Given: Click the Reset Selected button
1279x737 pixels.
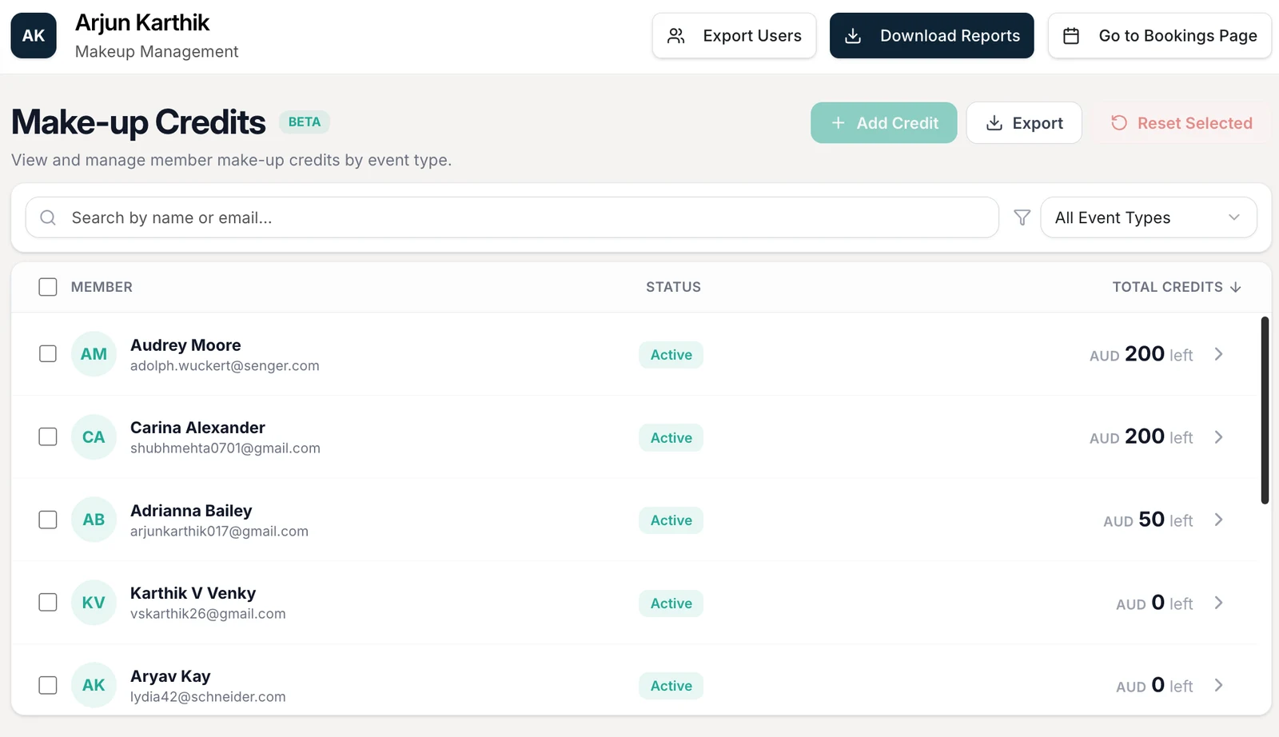Looking at the screenshot, I should 1181,123.
